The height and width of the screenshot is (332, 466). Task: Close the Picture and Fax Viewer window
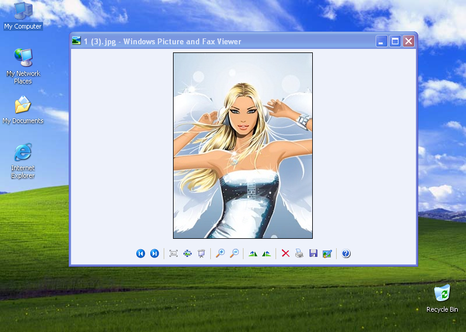[409, 41]
